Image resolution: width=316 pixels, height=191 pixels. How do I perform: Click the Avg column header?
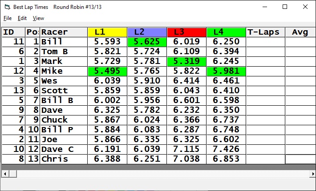click(x=300, y=32)
